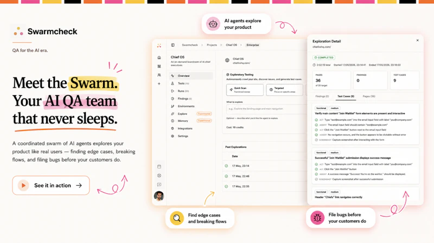Open the Home icon in the app rail

(x=159, y=57)
